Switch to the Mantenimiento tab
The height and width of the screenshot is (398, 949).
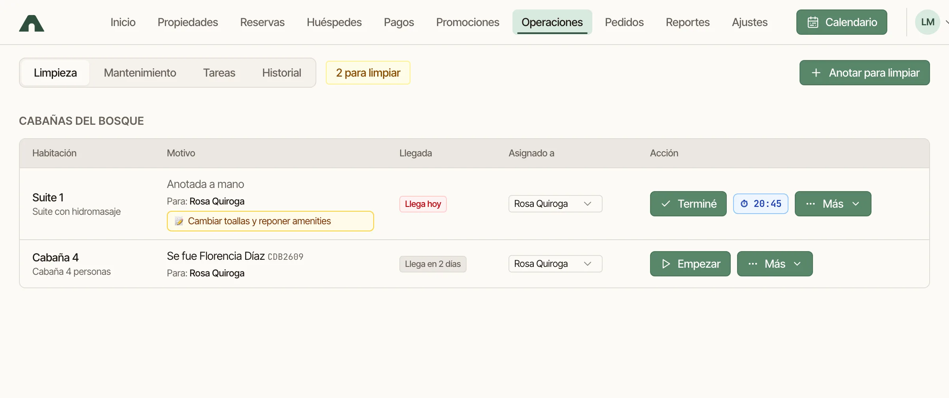(x=140, y=73)
